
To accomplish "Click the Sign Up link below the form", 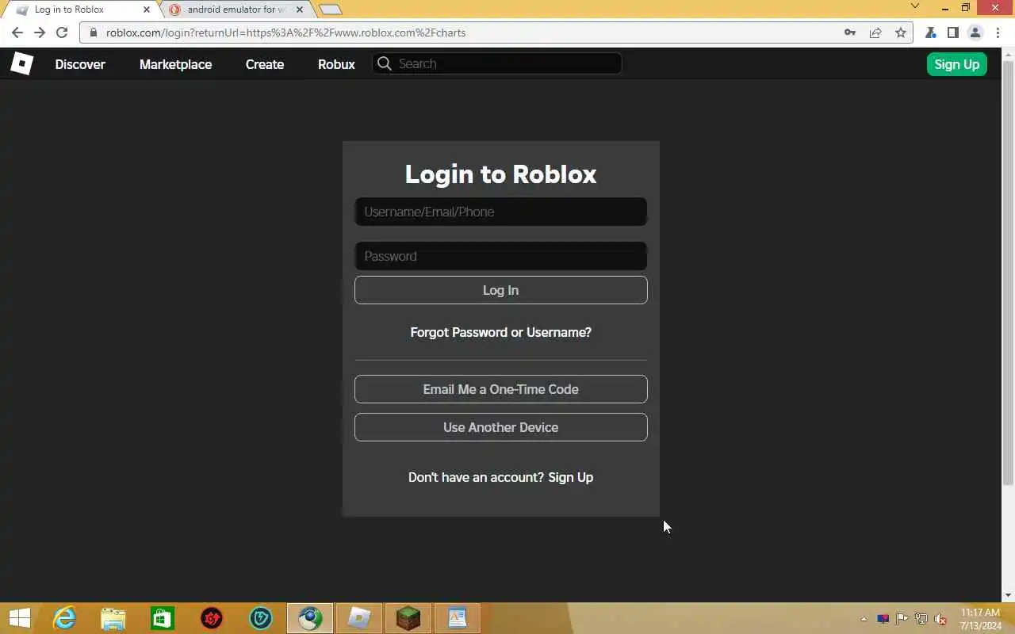I will click(x=570, y=477).
